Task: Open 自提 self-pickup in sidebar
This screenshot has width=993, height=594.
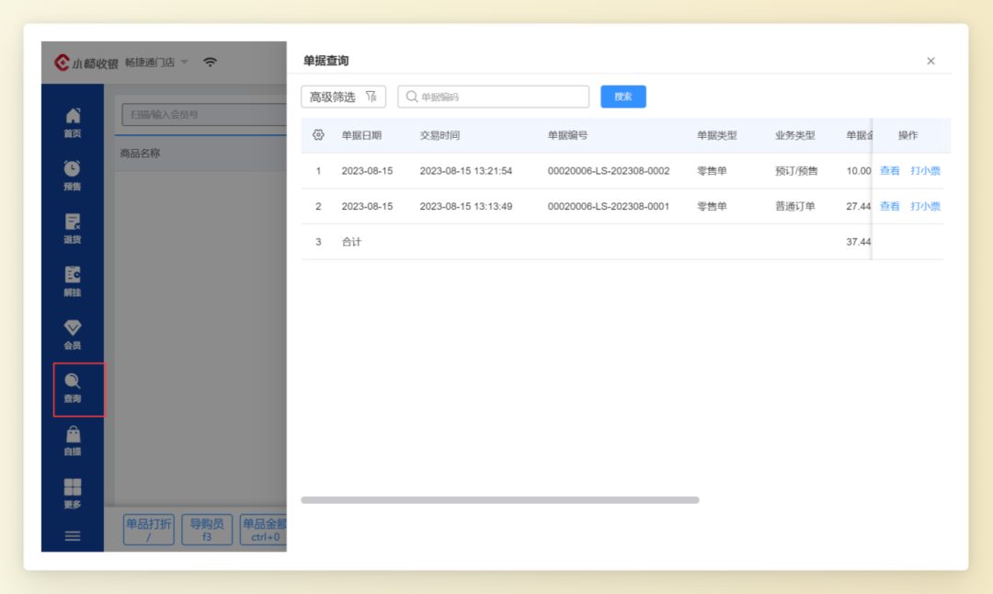Action: point(73,441)
